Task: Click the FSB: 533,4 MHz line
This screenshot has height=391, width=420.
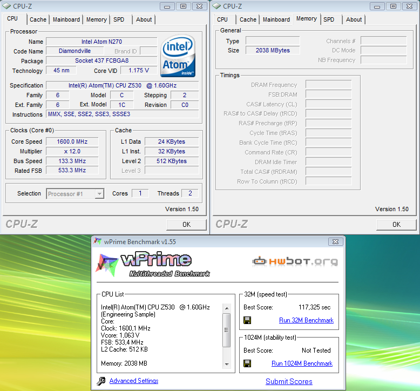Action: click(x=122, y=342)
